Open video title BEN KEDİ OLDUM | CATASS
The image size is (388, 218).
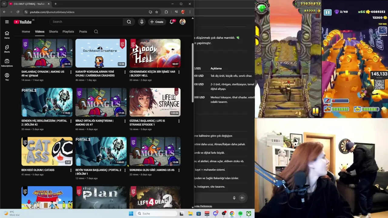pyautogui.click(x=38, y=170)
